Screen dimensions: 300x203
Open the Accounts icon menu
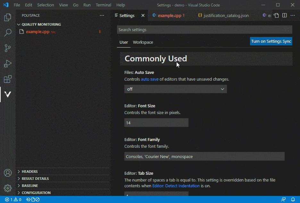pos(8,173)
